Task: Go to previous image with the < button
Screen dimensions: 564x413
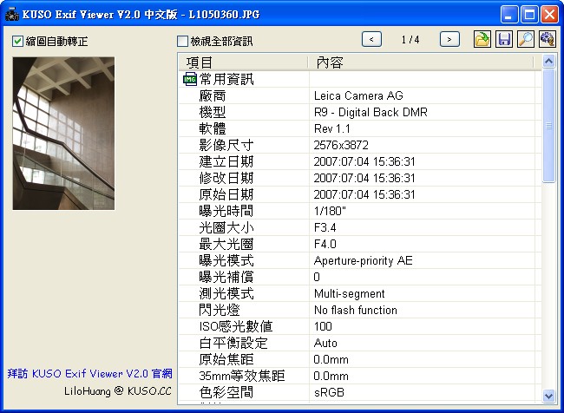Action: [371, 39]
